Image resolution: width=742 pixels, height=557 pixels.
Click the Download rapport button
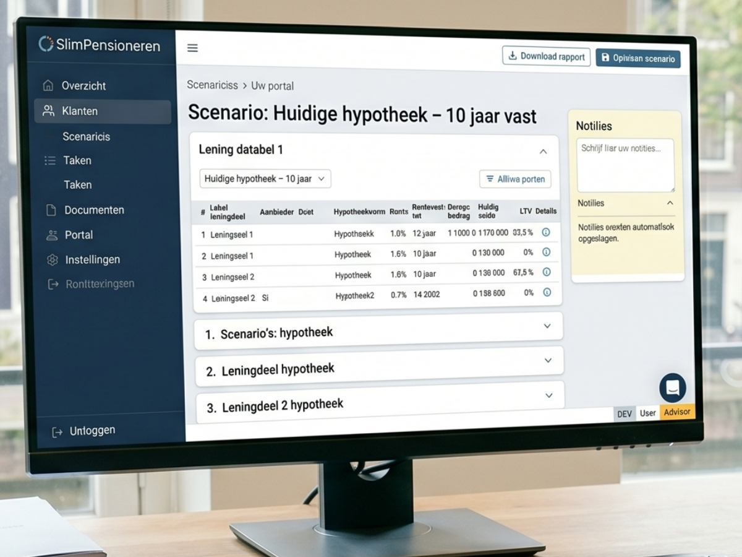[546, 56]
